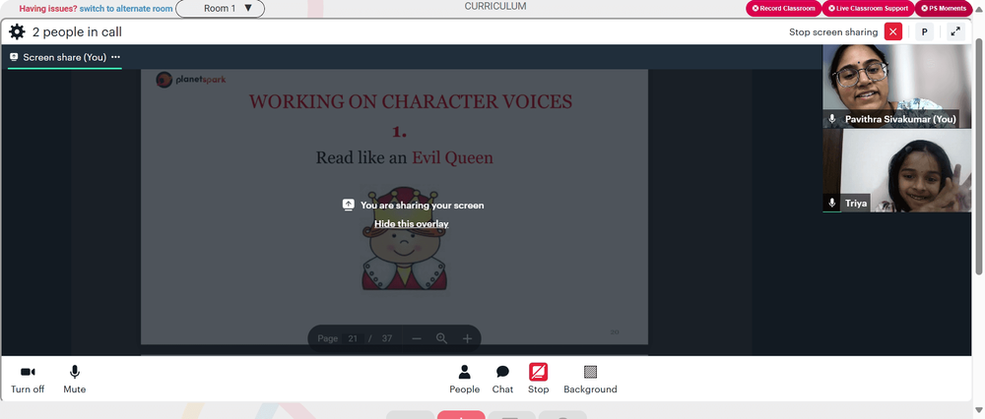Click Live Classroom Support button

point(868,8)
